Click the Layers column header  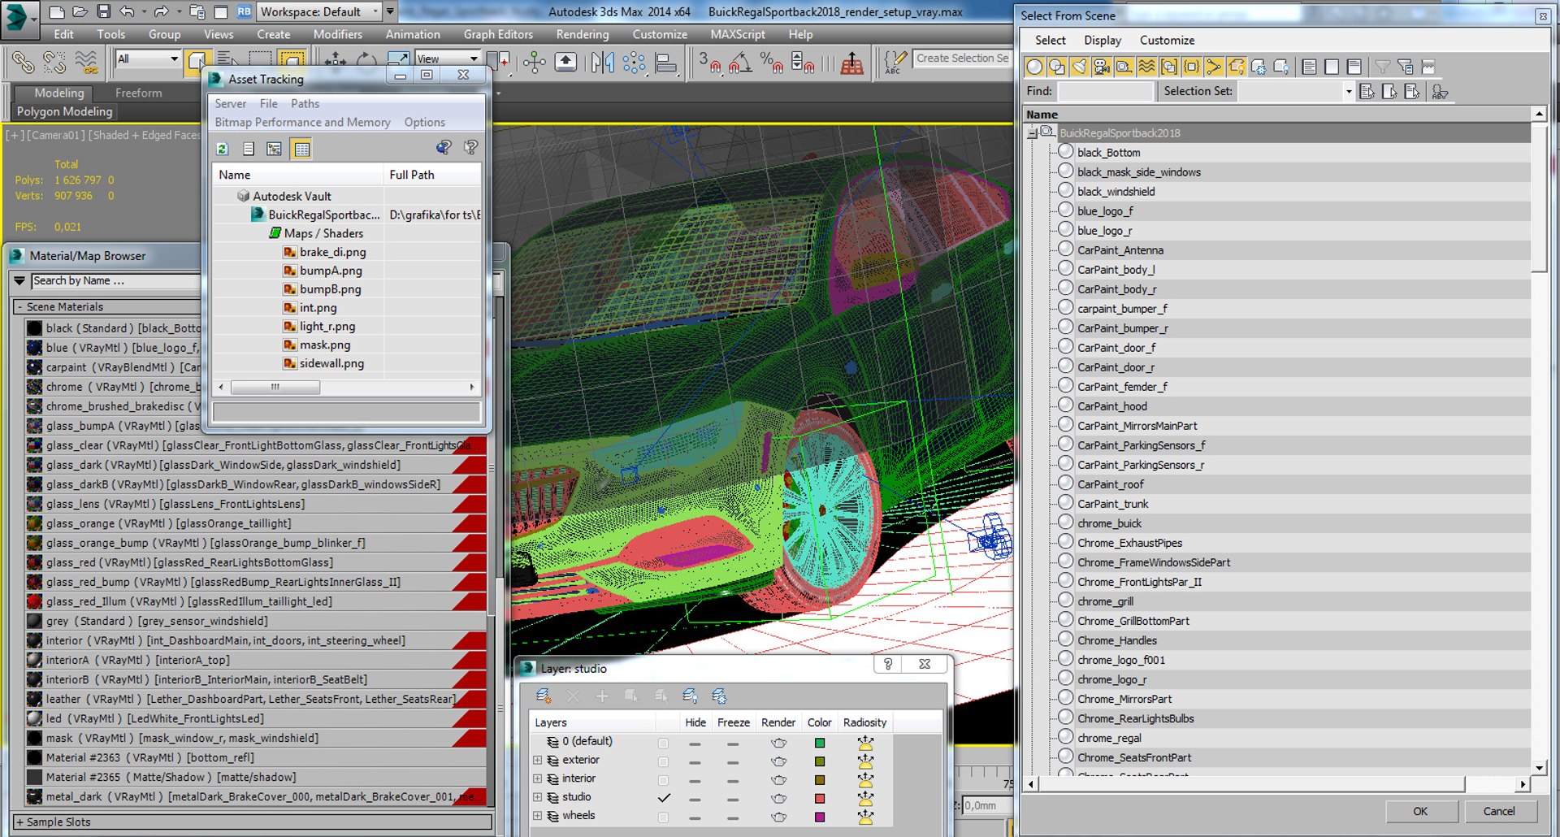[x=592, y=722]
